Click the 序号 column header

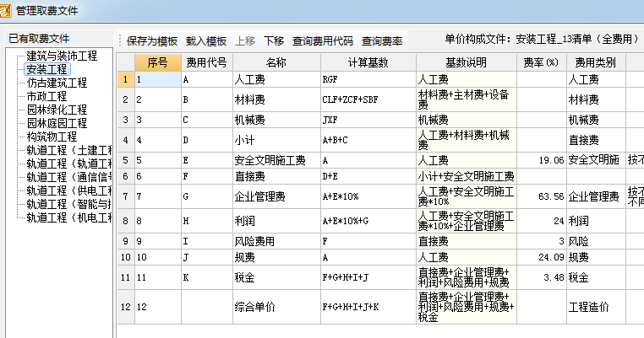(158, 62)
